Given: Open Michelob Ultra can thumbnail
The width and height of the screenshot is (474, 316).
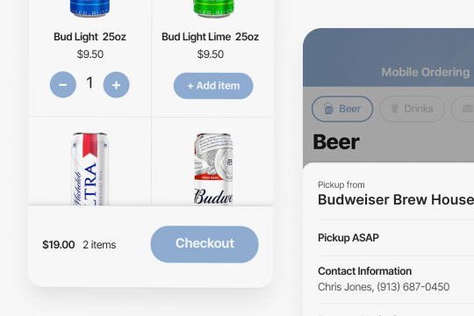Looking at the screenshot, I should point(90,169).
